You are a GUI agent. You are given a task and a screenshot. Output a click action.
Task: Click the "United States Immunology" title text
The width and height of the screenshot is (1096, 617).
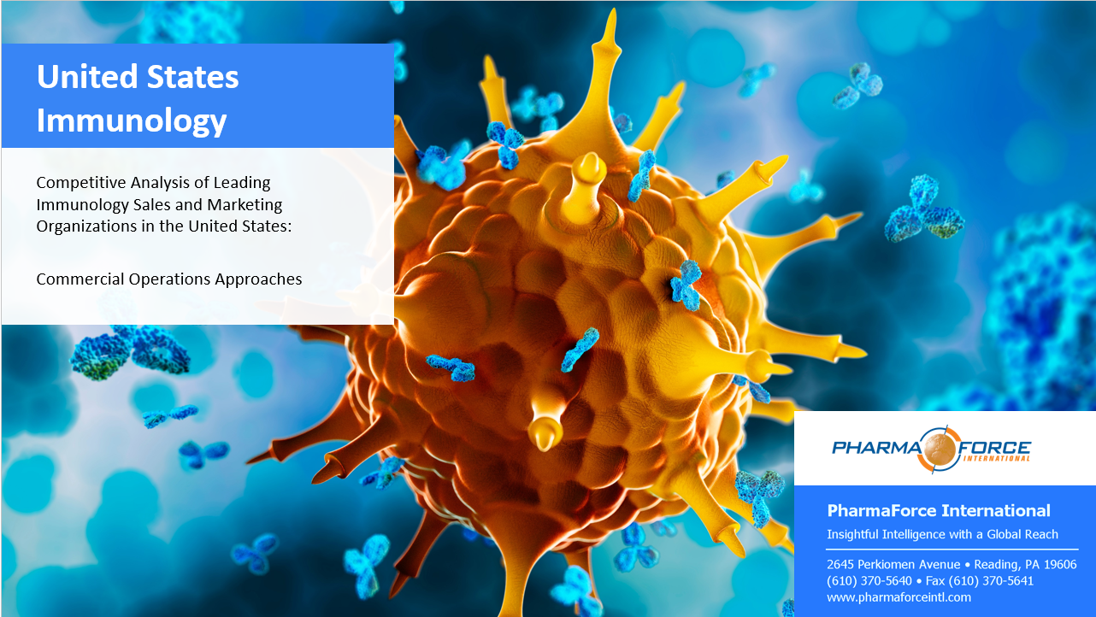click(x=138, y=99)
